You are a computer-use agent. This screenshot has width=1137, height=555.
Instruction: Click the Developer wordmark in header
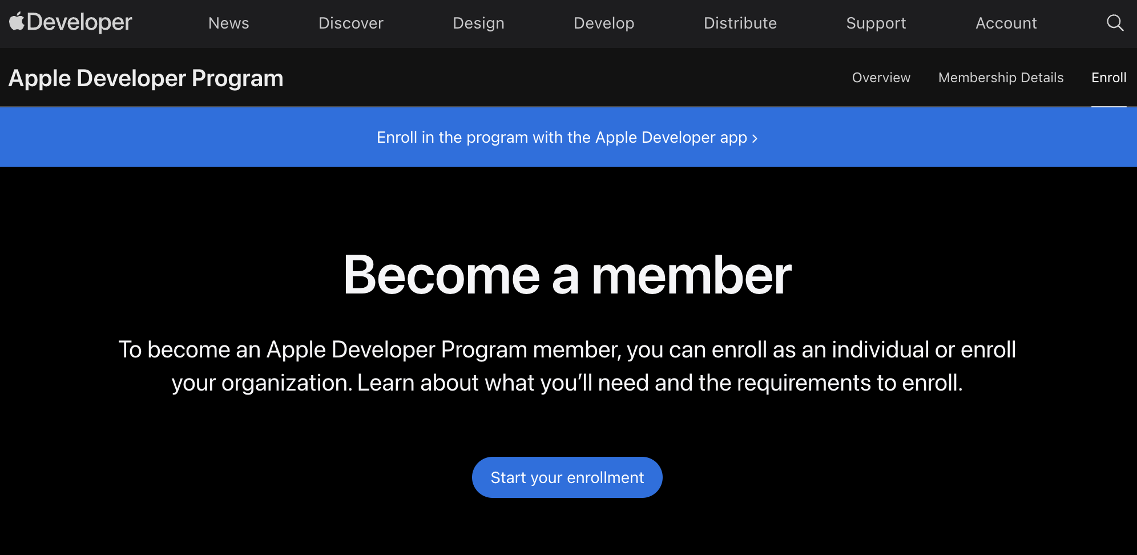(x=79, y=23)
